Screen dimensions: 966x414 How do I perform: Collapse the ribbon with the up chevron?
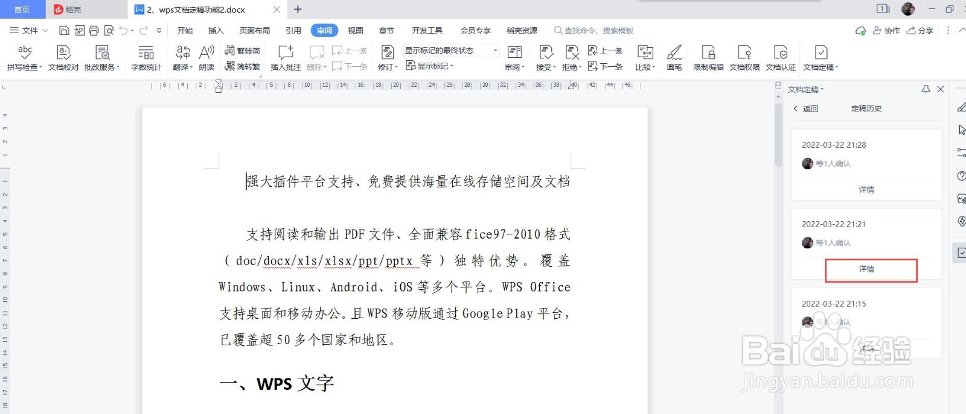962,30
